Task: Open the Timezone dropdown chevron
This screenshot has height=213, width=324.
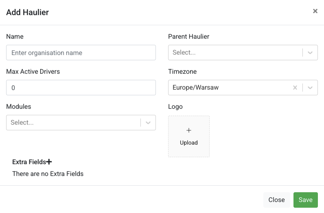Action: [x=310, y=88]
